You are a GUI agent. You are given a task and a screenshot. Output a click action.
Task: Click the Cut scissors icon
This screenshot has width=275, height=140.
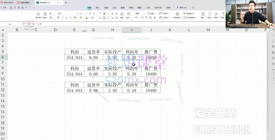[x=50, y=13]
